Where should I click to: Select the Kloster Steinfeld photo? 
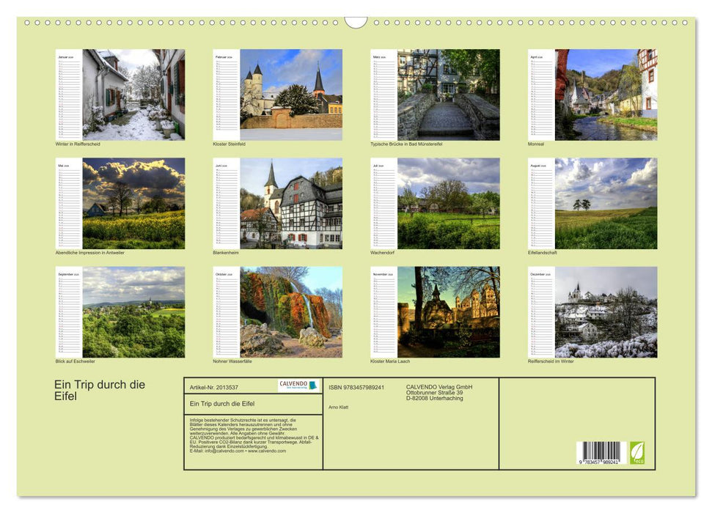[x=290, y=95]
